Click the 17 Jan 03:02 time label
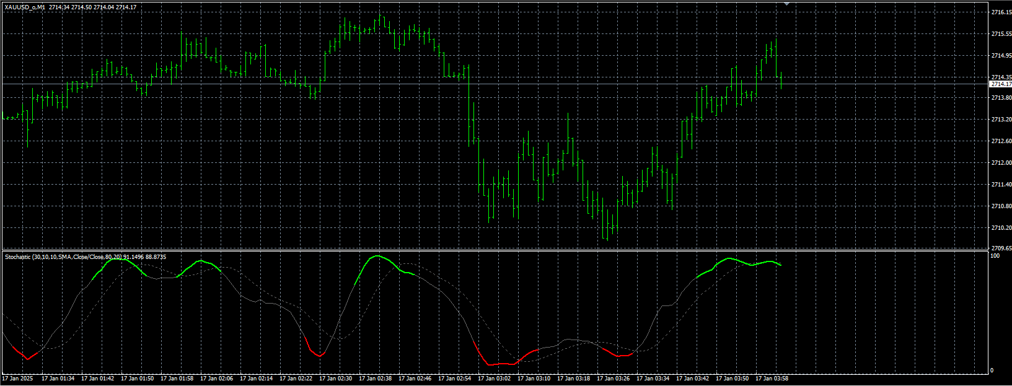This screenshot has height=386, width=1012. tap(494, 378)
